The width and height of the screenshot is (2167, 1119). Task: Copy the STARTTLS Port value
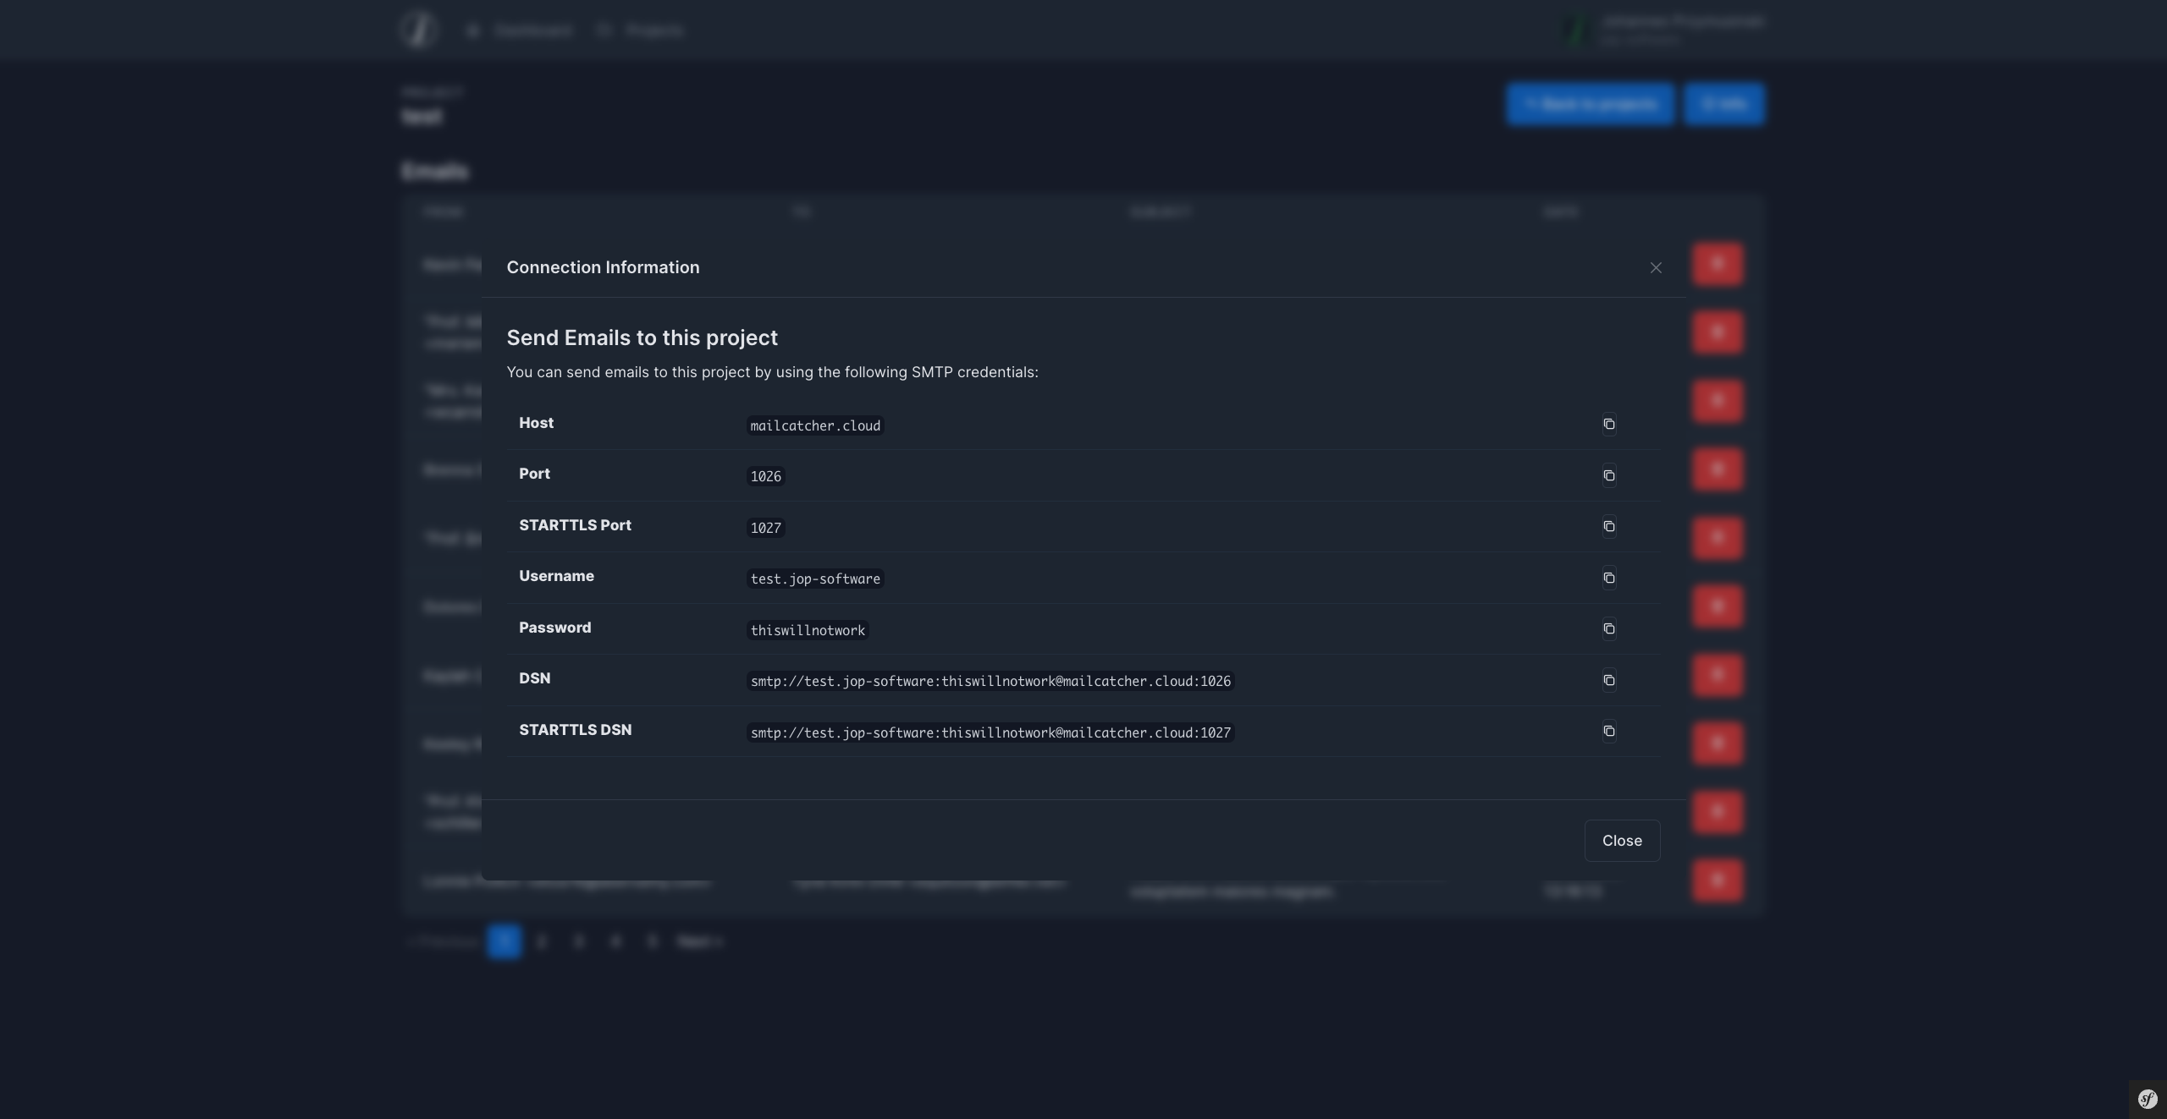1609,526
